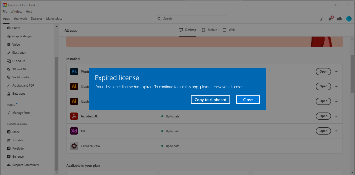Close the Expired license dialog

click(x=248, y=100)
